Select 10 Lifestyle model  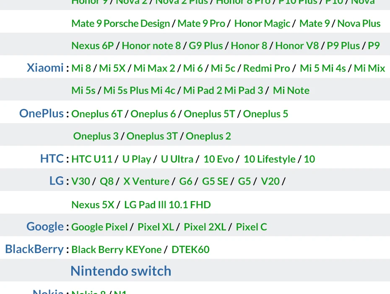269,159
